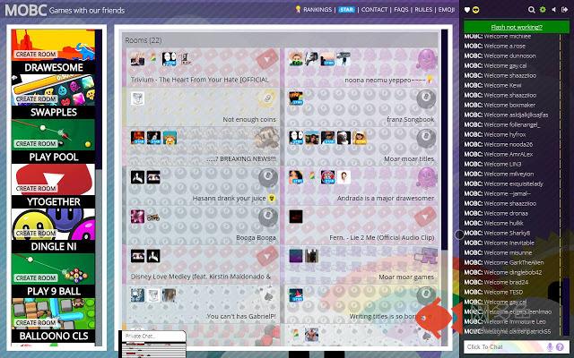
Task: Create a room for Drawesome
Action: pos(36,55)
